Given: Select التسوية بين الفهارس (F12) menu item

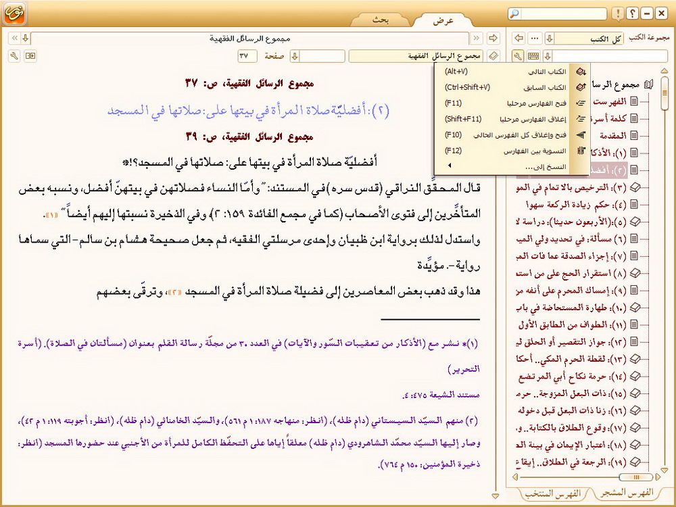Looking at the screenshot, I should (512, 151).
